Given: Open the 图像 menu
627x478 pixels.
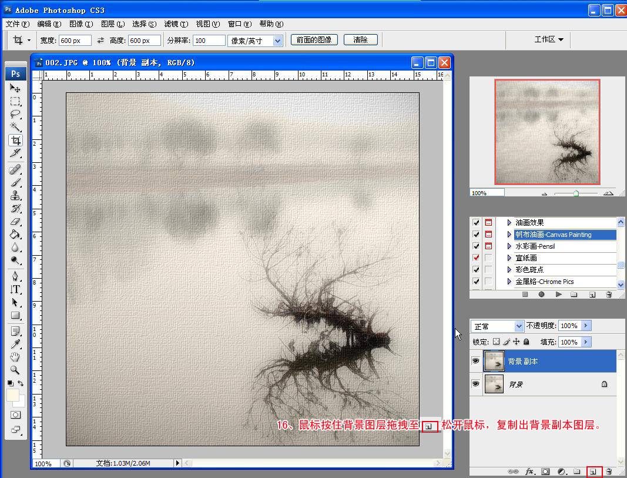Looking at the screenshot, I should coord(81,24).
